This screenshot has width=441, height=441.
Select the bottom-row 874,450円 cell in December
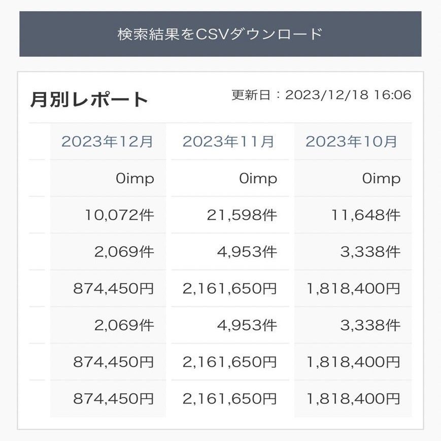click(108, 398)
